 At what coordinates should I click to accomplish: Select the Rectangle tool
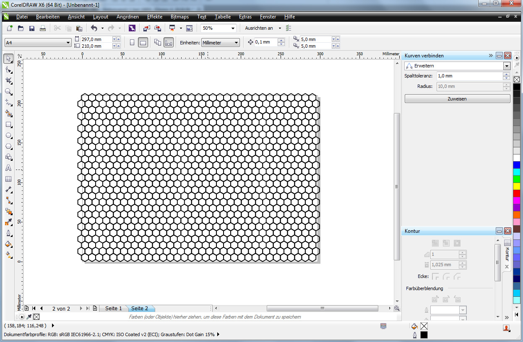click(8, 124)
